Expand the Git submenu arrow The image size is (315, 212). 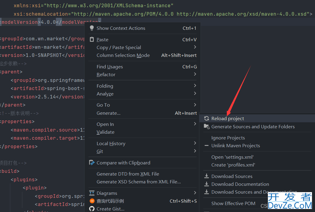coord(195,151)
